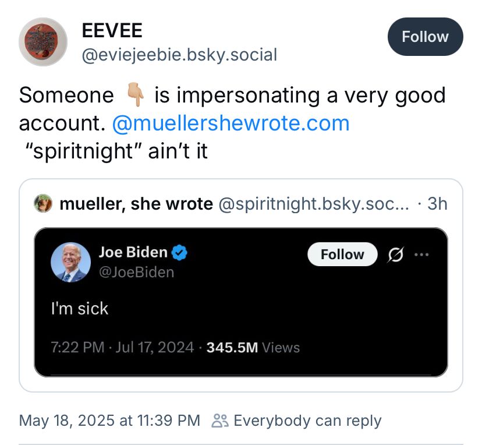Follow the EEVEE account

coord(425,37)
